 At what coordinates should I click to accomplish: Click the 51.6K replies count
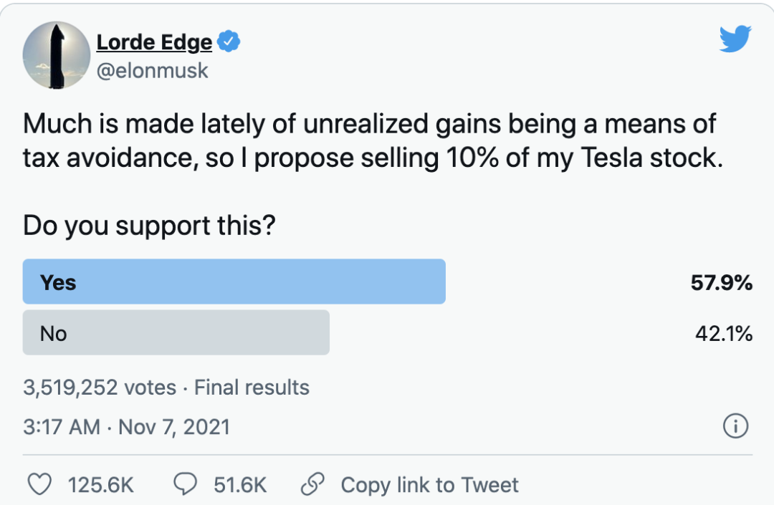[240, 485]
